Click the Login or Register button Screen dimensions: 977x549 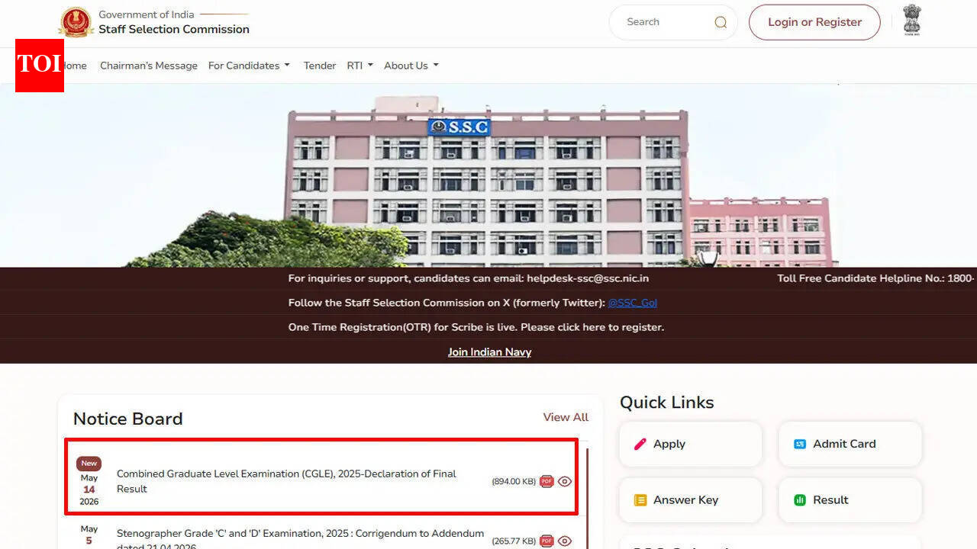(814, 22)
